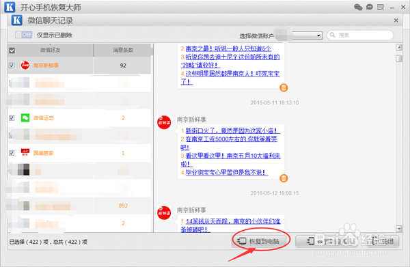Click the K logo of 开心手机恢复大师
Image resolution: width=410 pixels, height=267 pixels.
10,8
